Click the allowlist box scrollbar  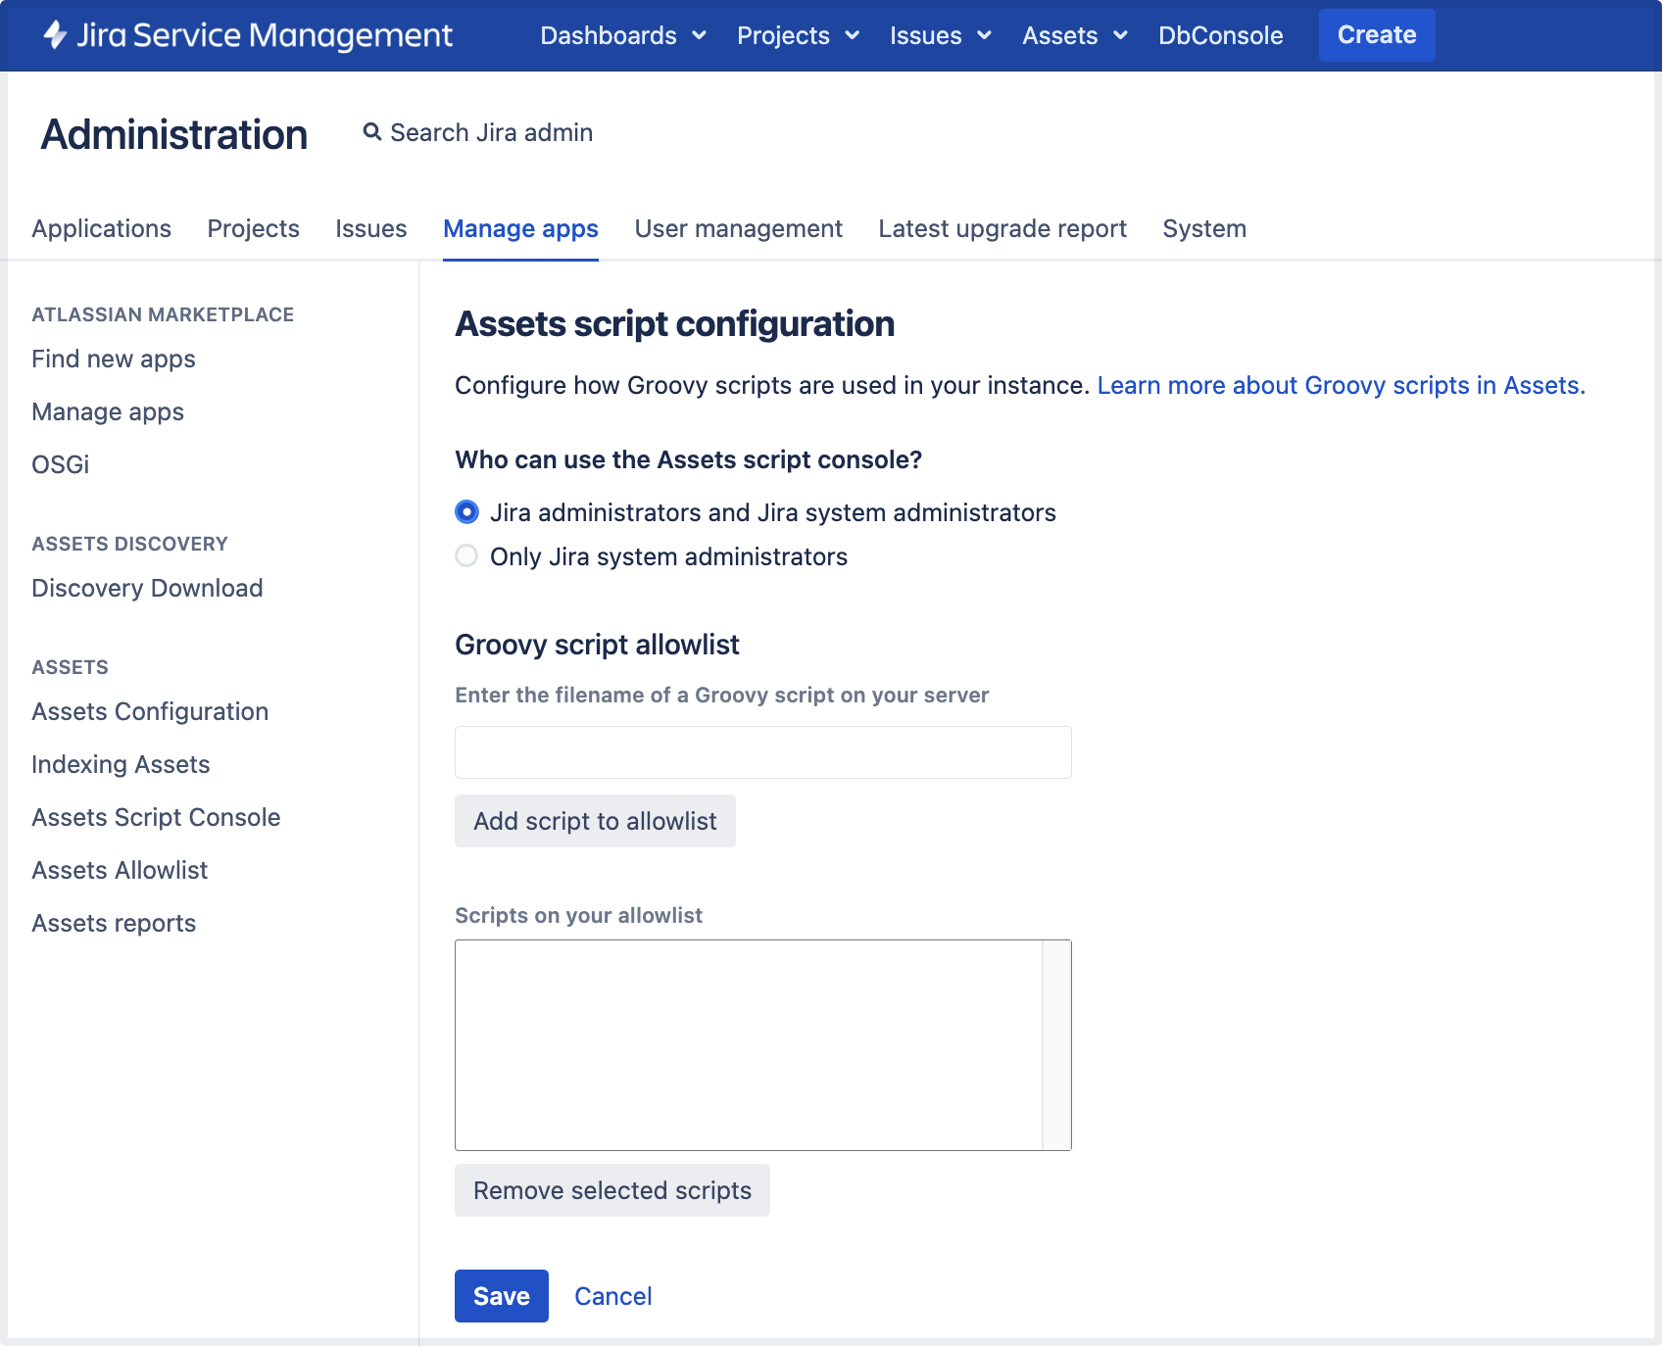coord(1056,1045)
